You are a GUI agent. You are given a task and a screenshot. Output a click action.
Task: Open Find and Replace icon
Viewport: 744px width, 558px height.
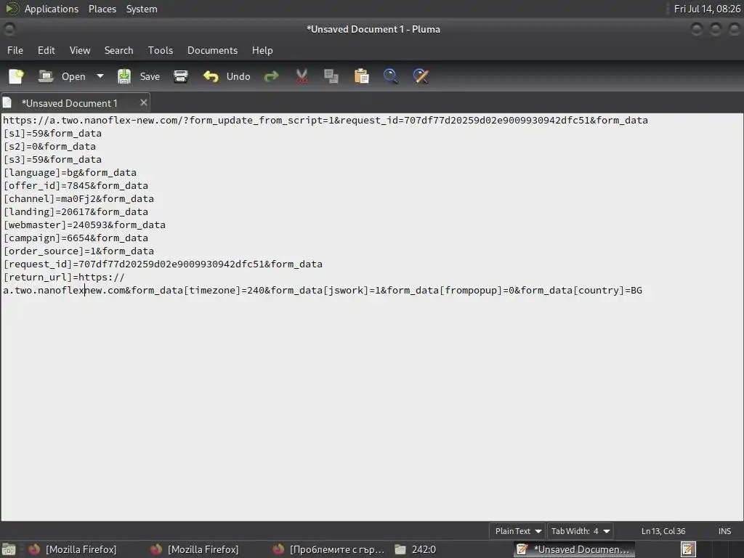[x=421, y=76]
